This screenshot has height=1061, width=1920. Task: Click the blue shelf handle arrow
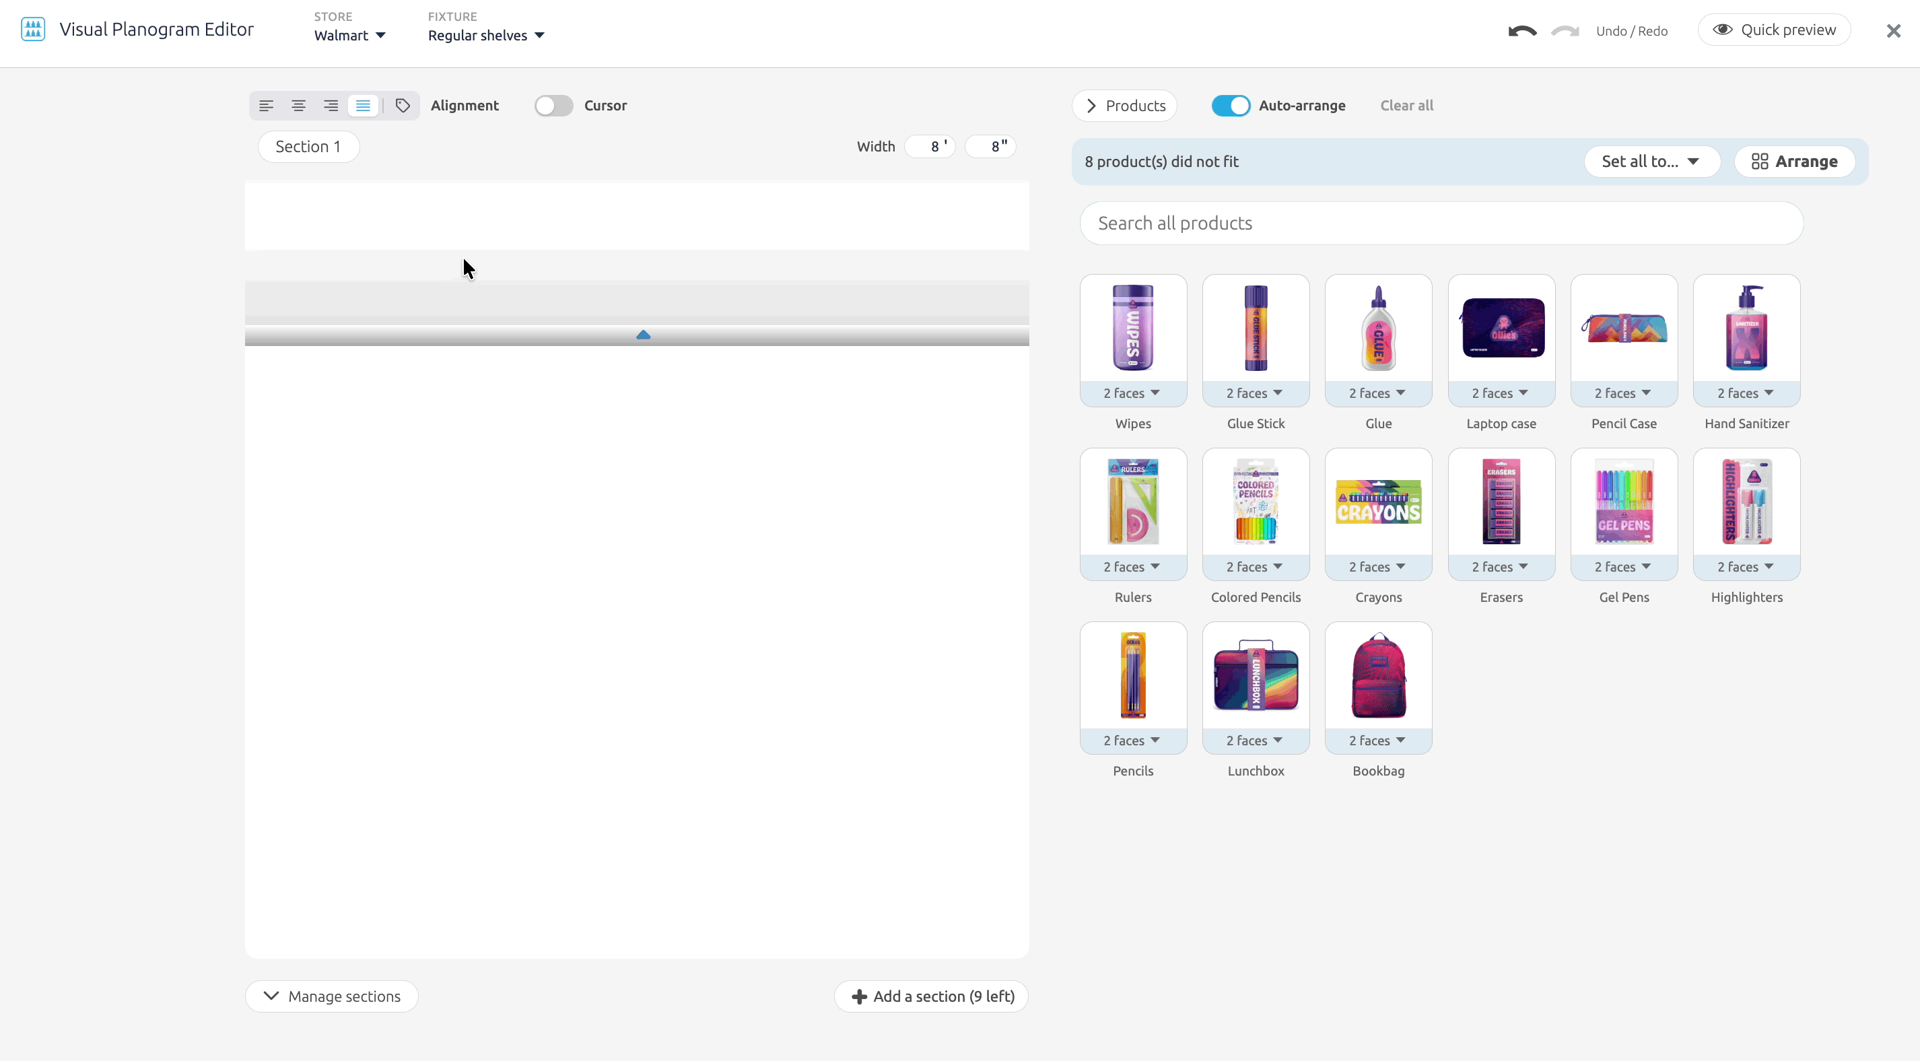pos(643,335)
